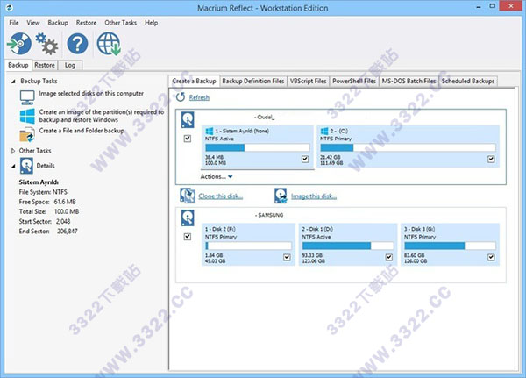Screen dimensions: 526x378
Task: Toggle the SAMSUNG disk checkbox
Action: click(188, 237)
